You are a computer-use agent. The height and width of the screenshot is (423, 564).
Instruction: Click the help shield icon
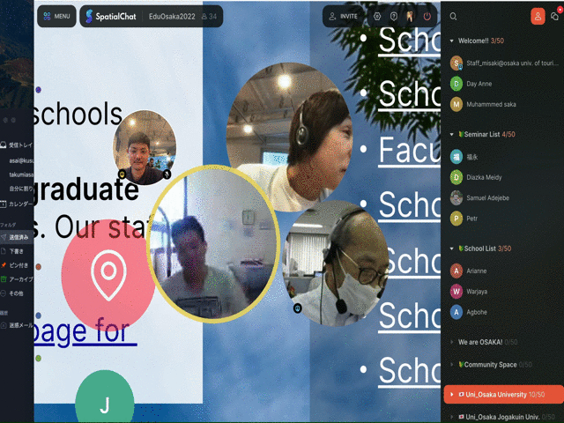393,16
